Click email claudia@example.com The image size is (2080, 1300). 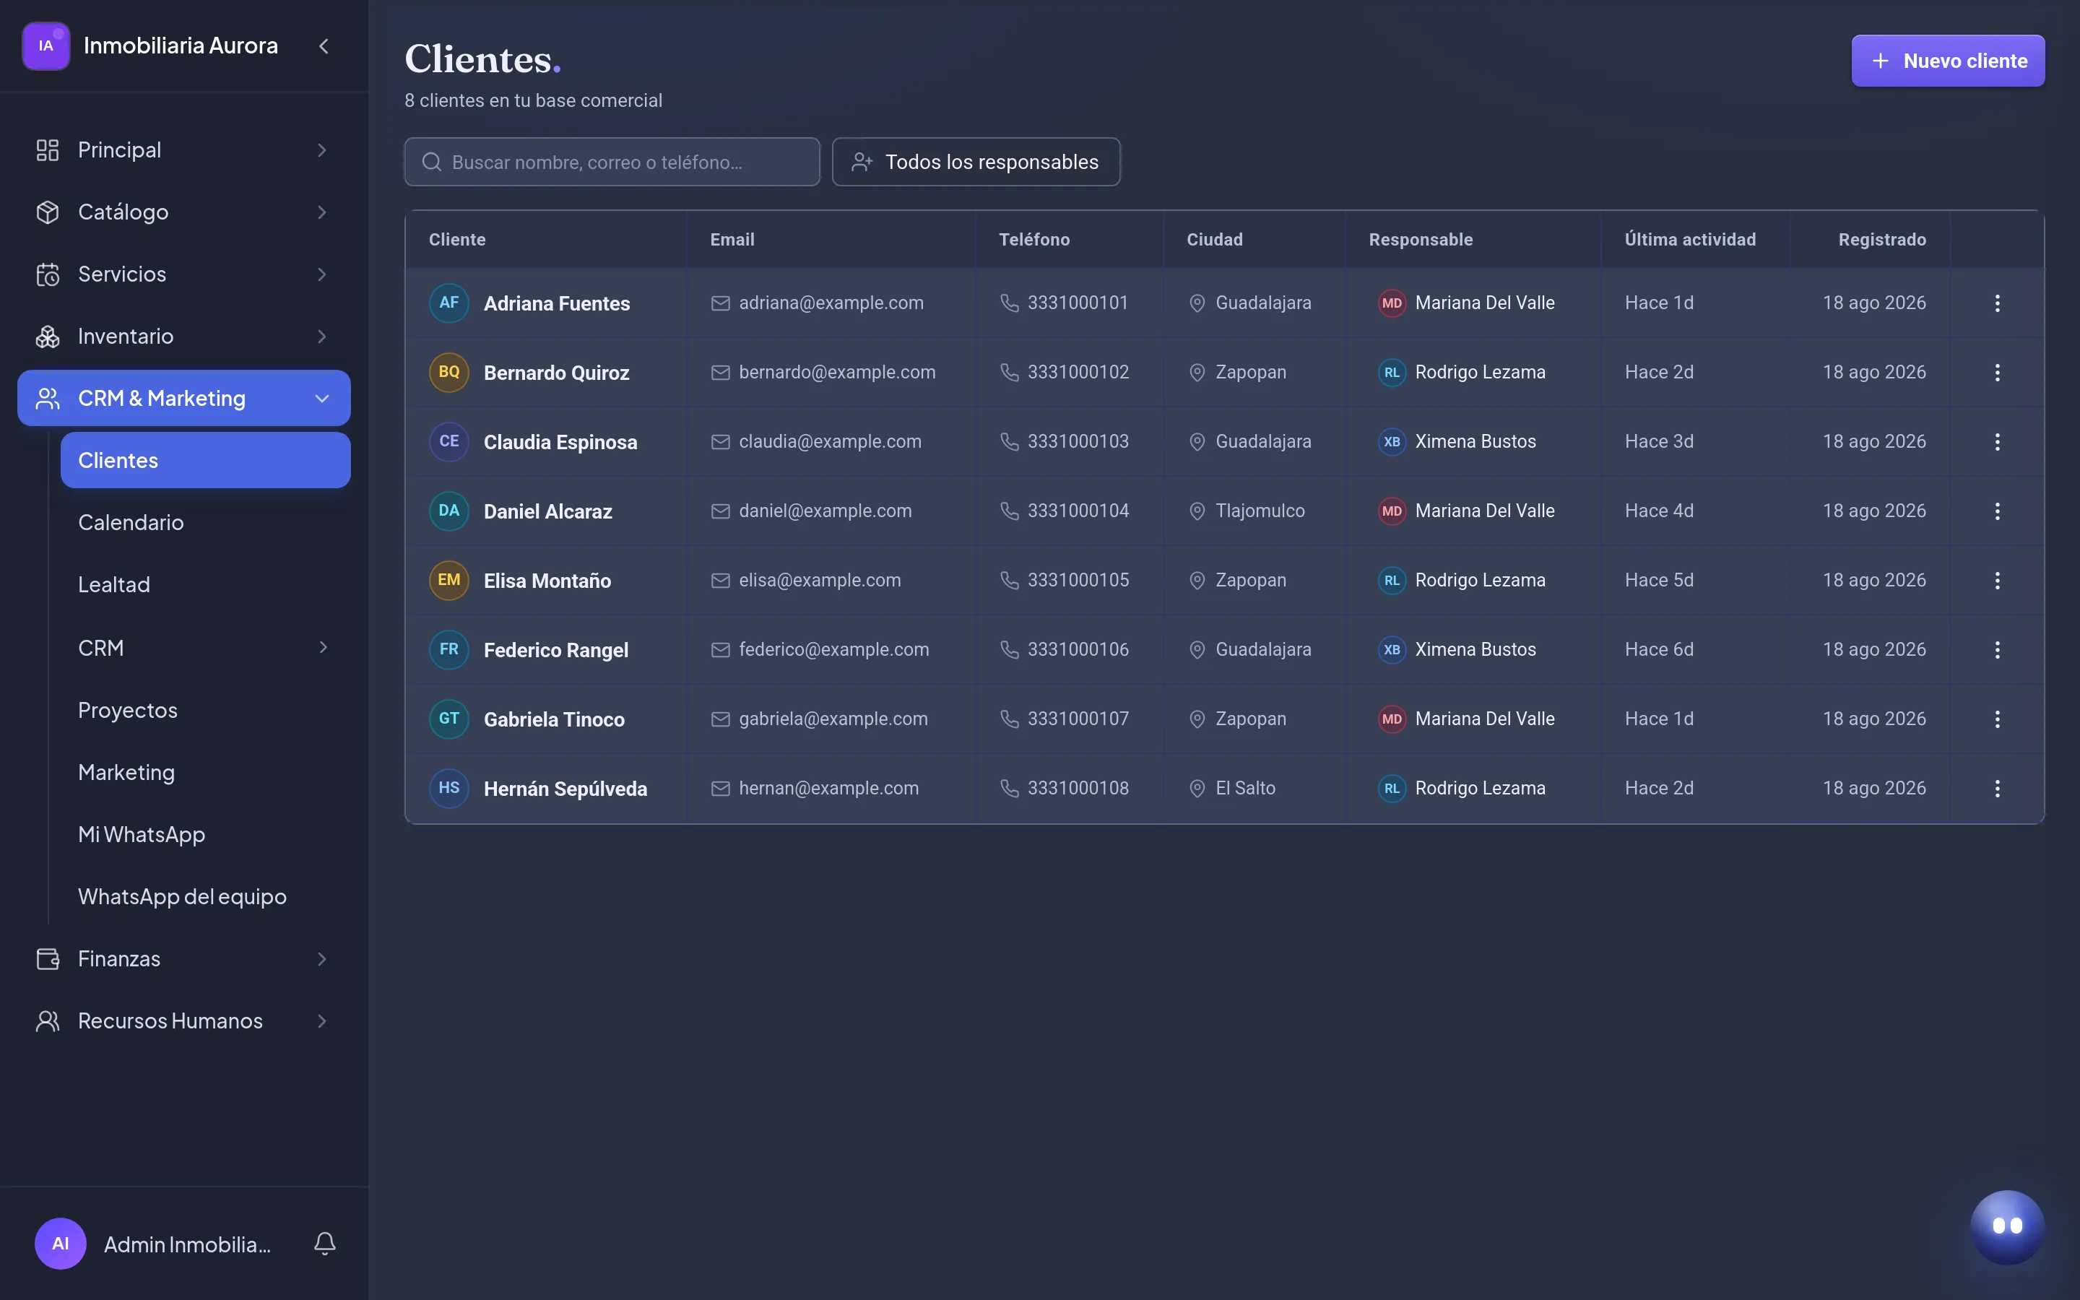[829, 441]
